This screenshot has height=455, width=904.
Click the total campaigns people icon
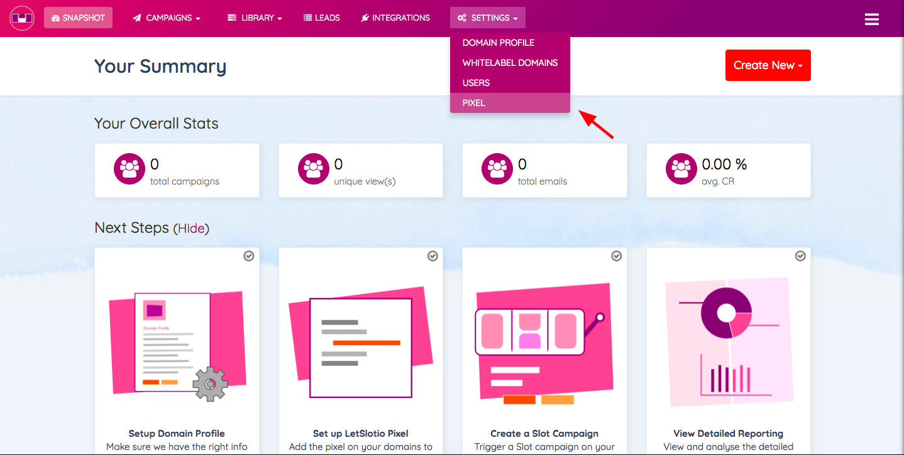click(130, 169)
